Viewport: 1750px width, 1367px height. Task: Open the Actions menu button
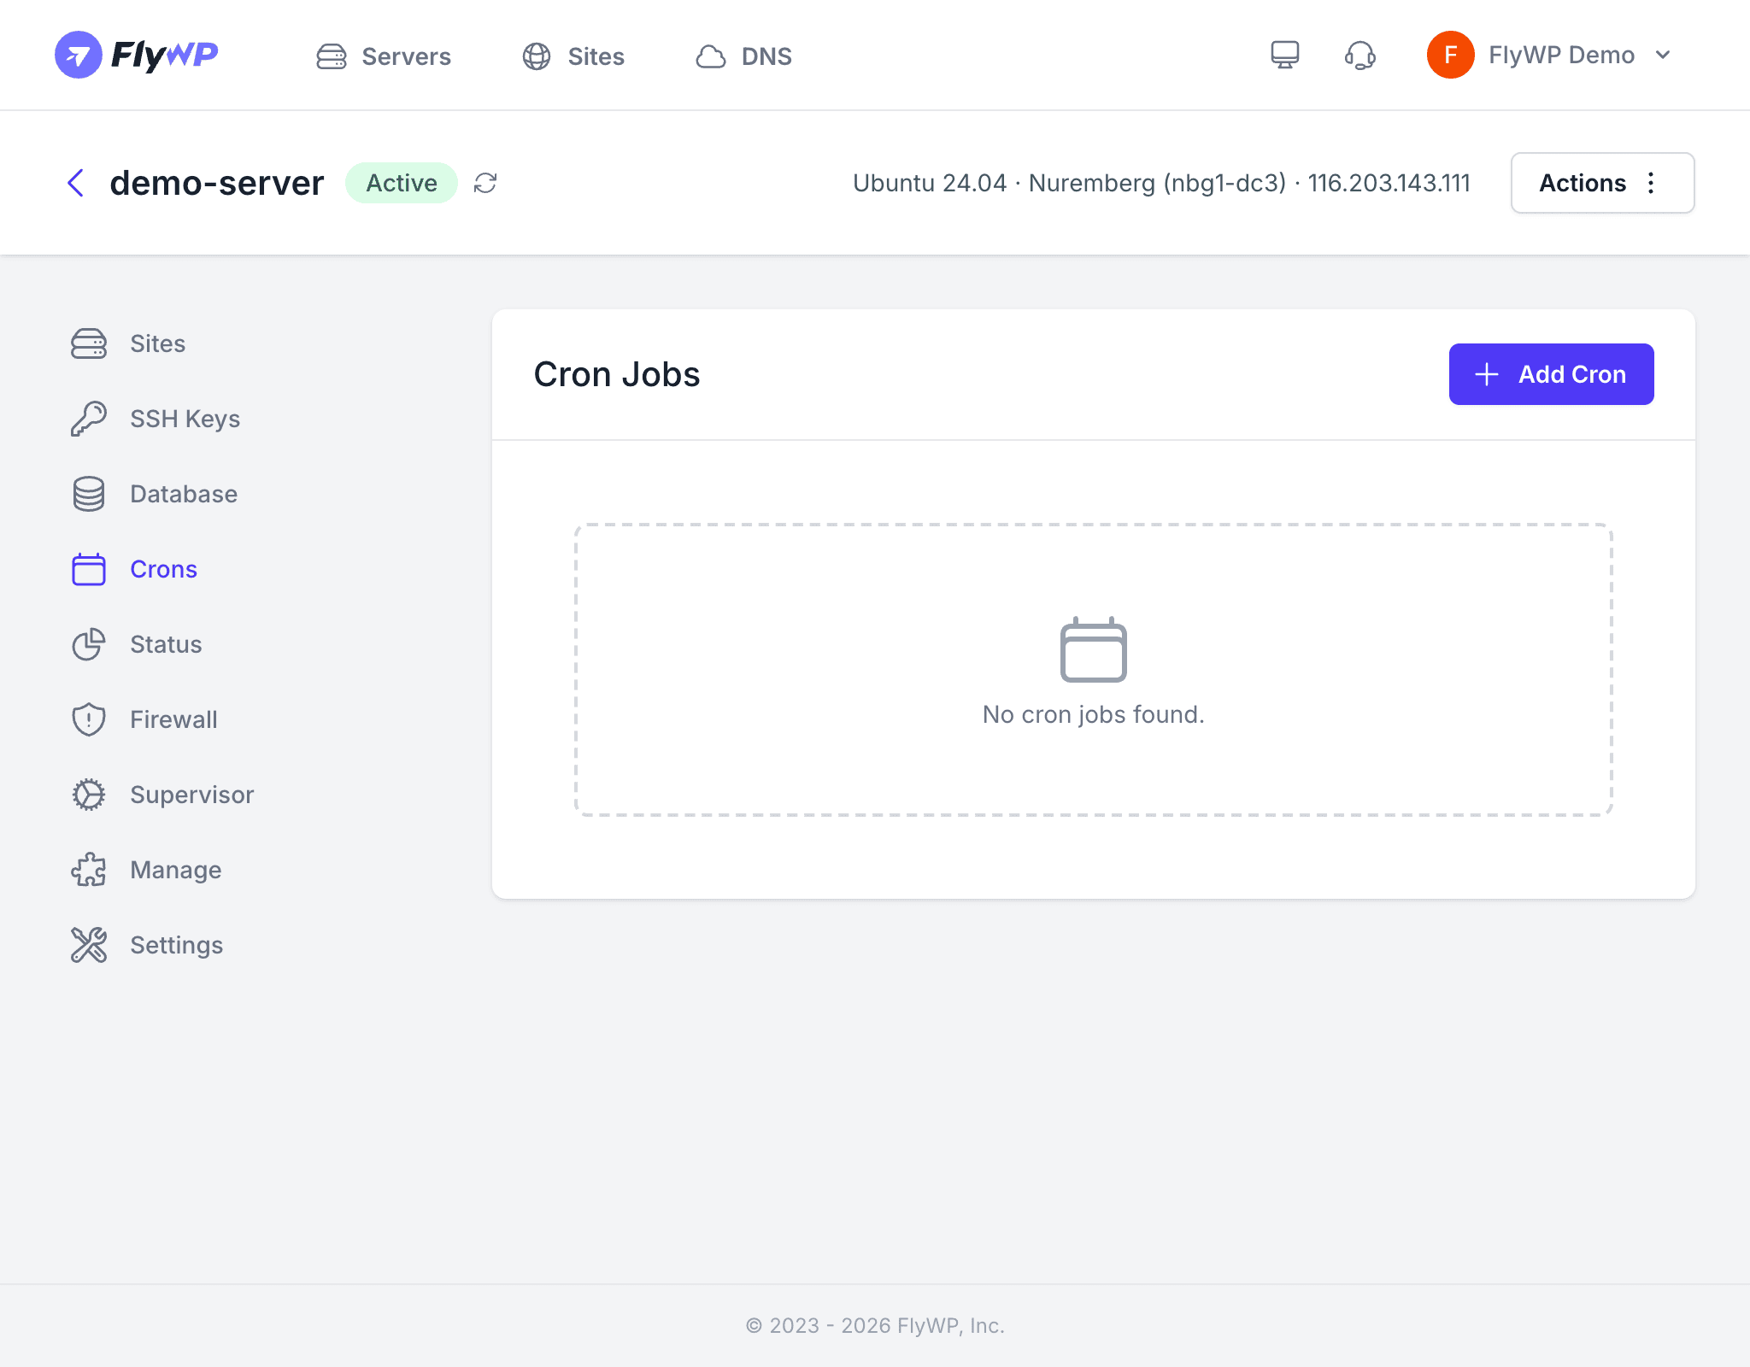1602,183
